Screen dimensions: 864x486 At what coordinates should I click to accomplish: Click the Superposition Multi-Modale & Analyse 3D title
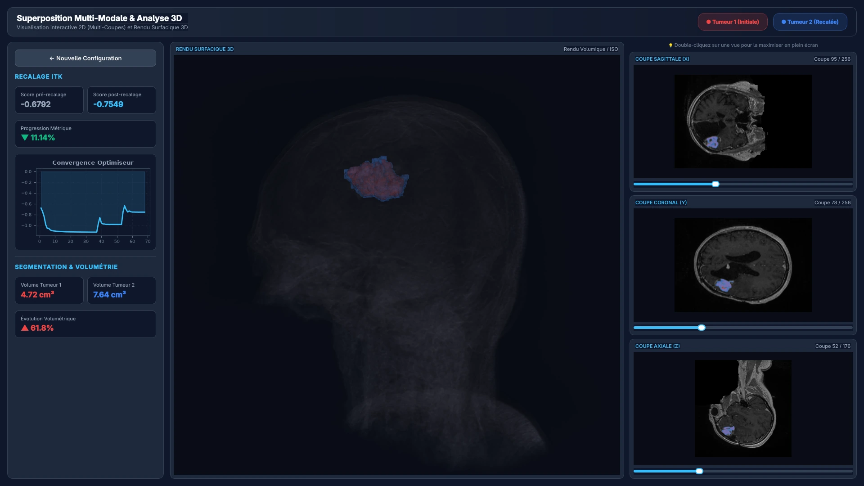pos(99,18)
